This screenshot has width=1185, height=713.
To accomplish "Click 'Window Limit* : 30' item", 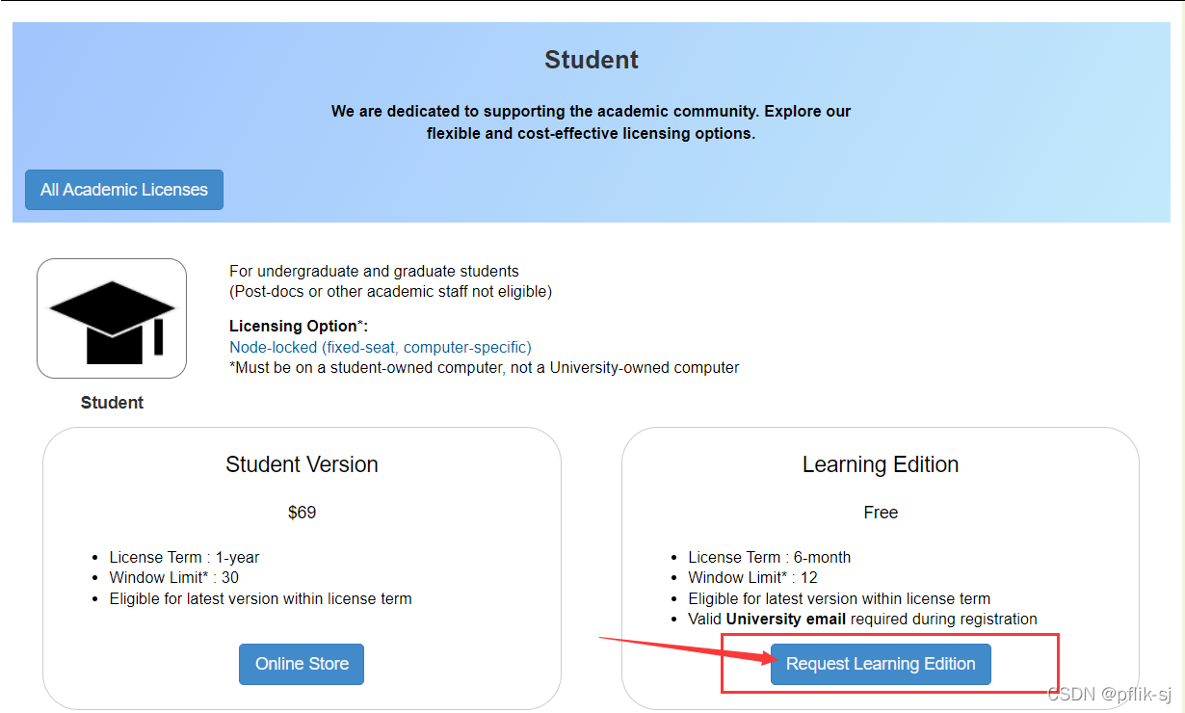I will click(173, 578).
